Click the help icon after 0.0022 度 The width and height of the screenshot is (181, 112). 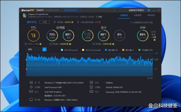pos(113,44)
